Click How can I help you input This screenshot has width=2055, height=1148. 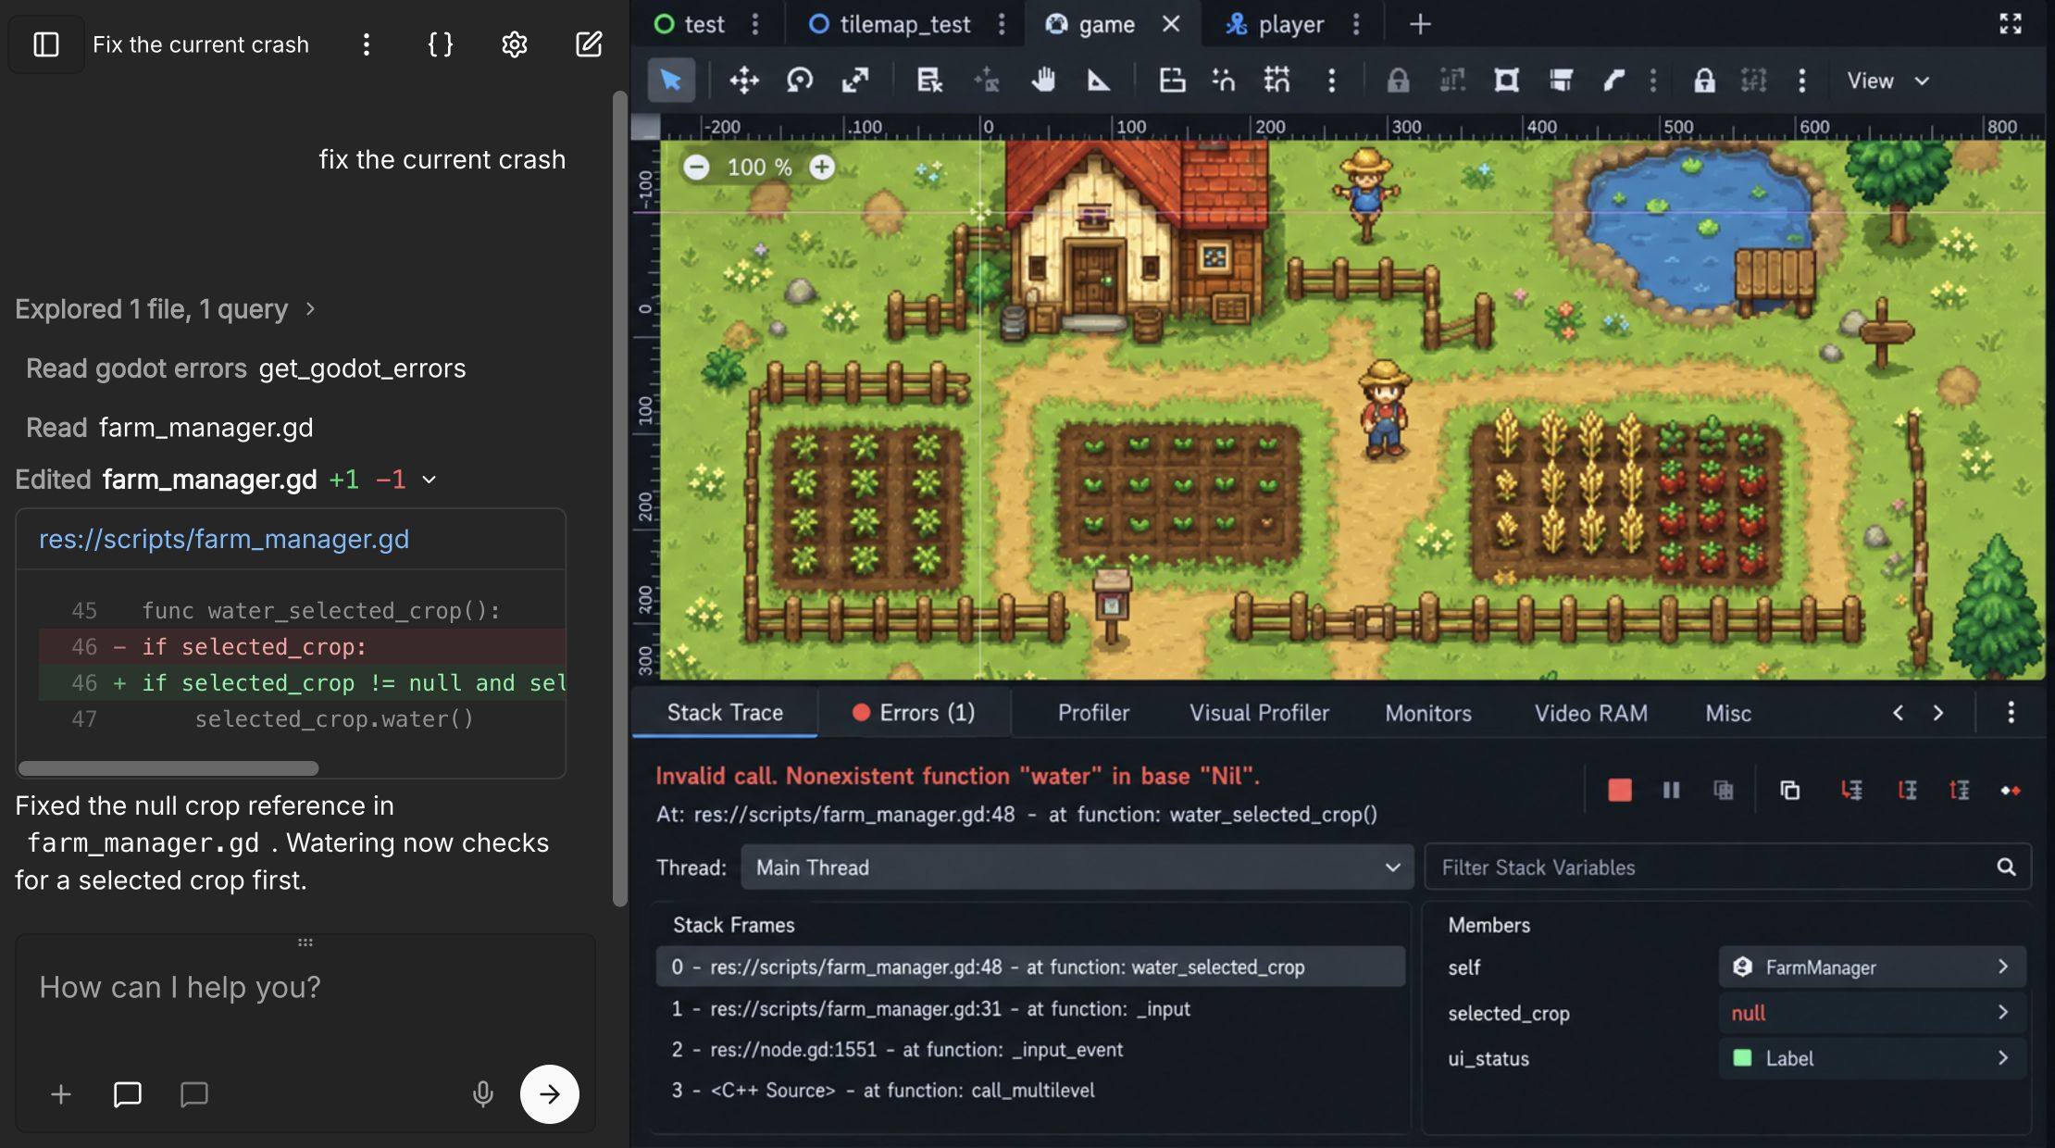point(305,987)
